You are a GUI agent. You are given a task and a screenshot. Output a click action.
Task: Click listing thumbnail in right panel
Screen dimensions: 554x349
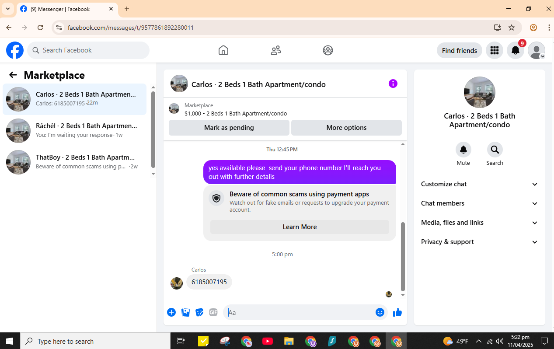coord(480,92)
